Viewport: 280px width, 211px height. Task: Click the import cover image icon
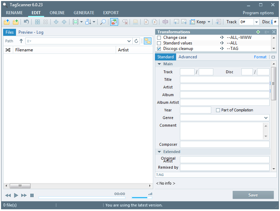[x=176, y=22]
